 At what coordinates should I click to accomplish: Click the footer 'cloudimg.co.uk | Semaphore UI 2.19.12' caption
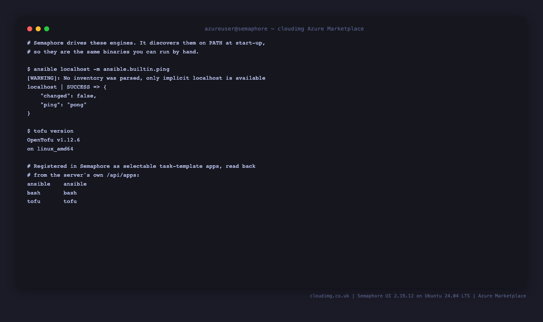[x=418, y=296]
